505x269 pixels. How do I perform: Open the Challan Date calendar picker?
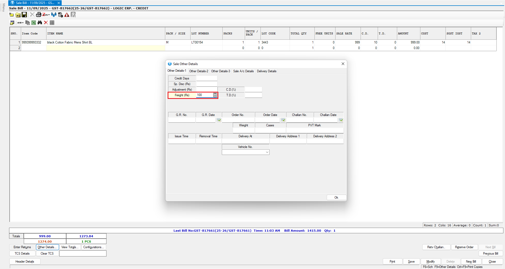(x=341, y=120)
